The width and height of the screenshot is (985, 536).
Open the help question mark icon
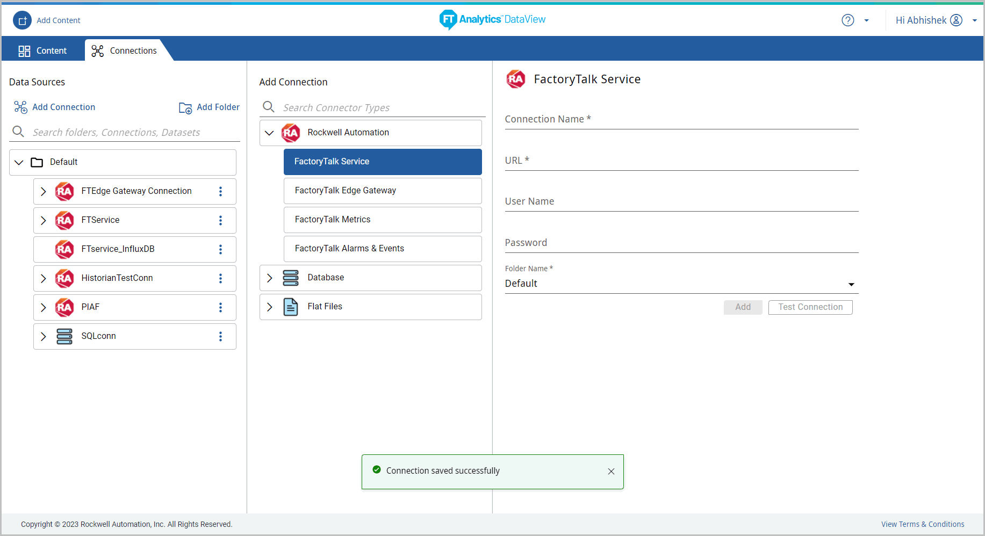[x=847, y=20]
